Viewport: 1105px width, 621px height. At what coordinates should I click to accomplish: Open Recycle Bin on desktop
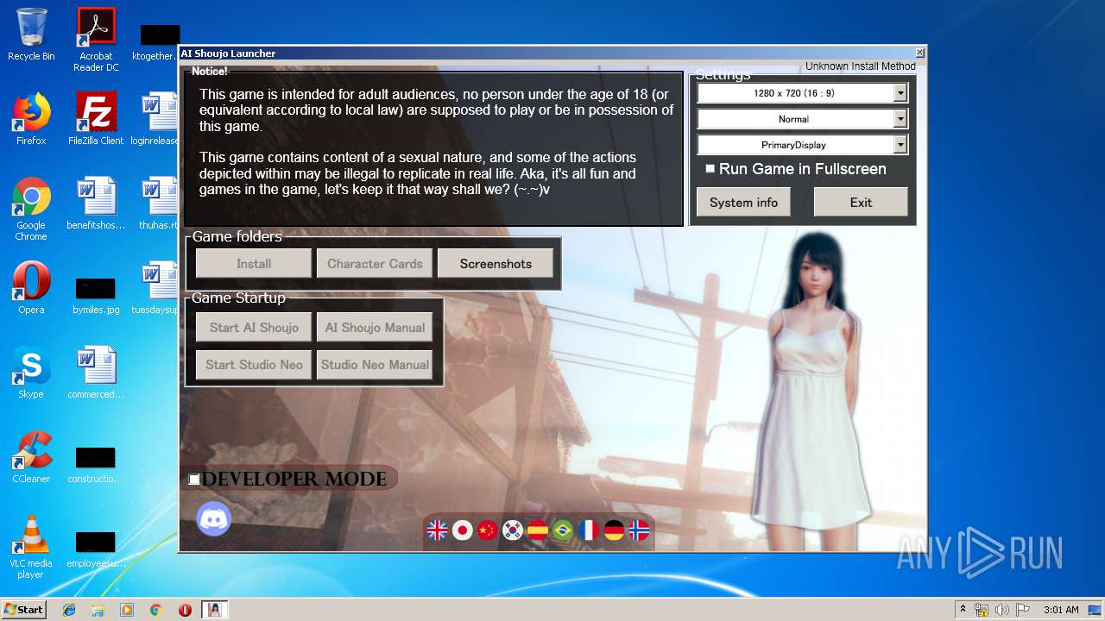click(x=31, y=34)
